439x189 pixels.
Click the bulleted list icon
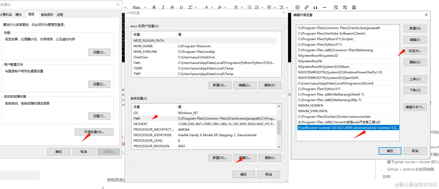click(x=249, y=7)
